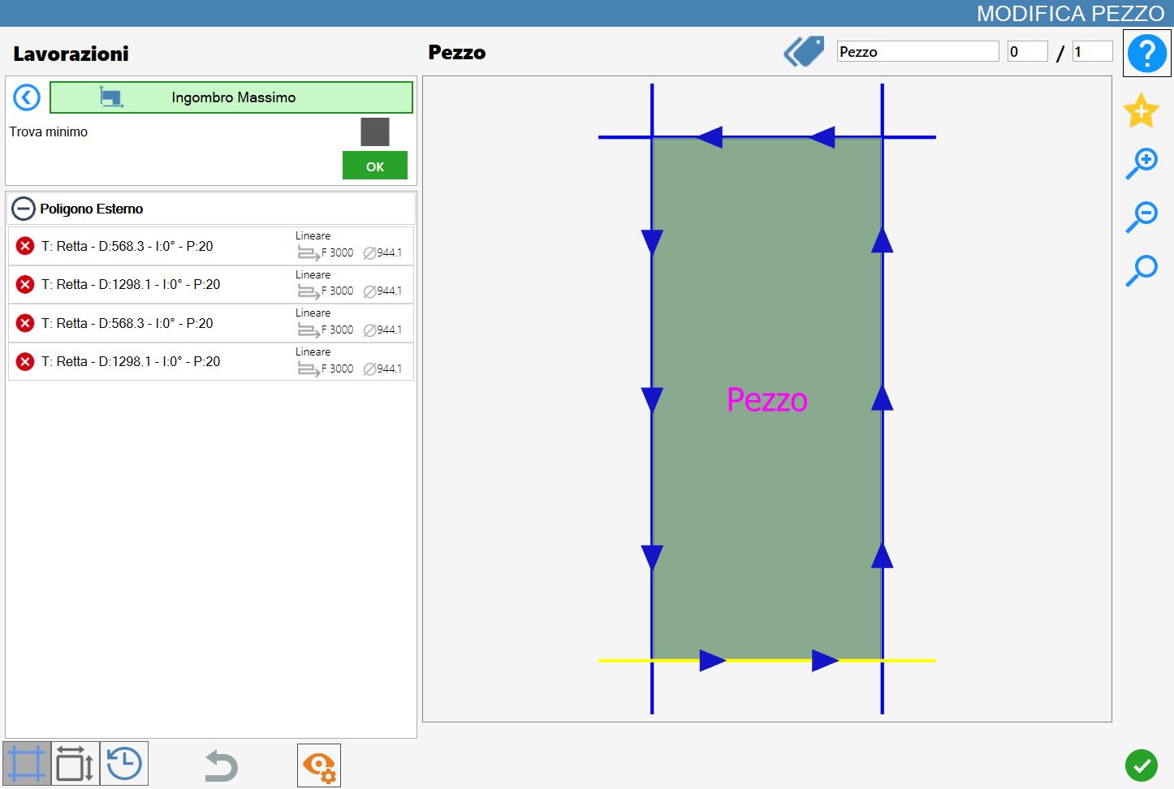Viewport: 1174px width, 789px height.
Task: Click the Pezzo name input field
Action: [x=918, y=51]
